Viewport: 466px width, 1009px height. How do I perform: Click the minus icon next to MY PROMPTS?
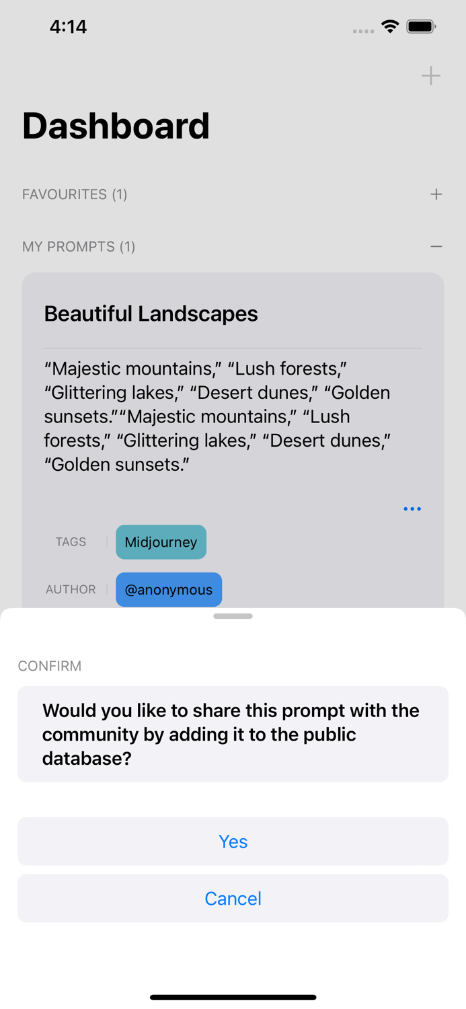pos(437,247)
